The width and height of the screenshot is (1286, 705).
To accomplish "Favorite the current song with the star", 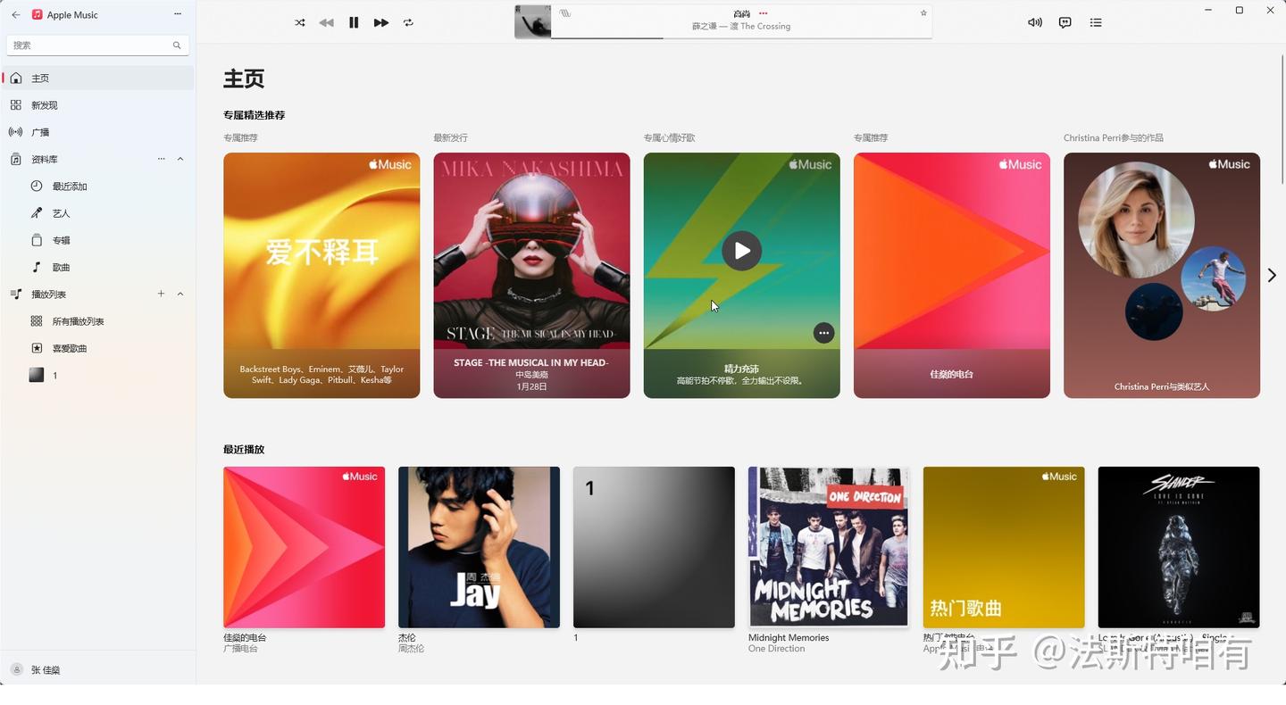I will tap(923, 12).
